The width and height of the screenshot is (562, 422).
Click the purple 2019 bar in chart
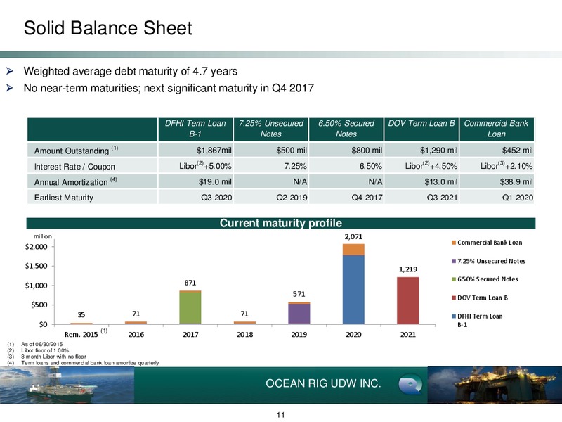pos(299,314)
